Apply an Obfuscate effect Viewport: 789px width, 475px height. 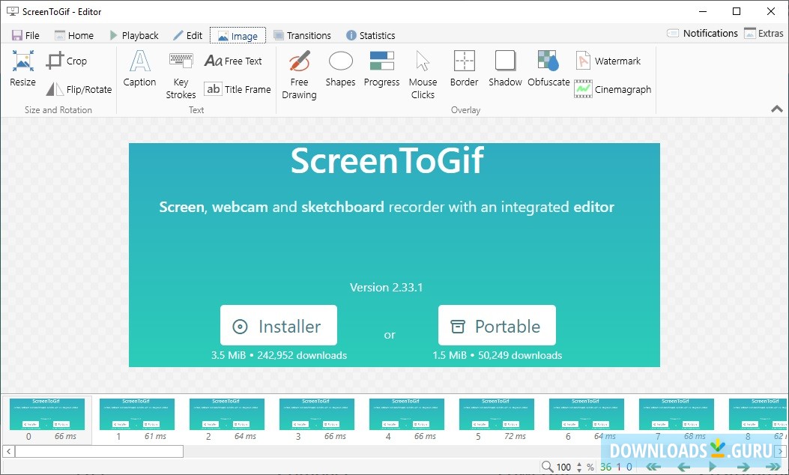click(x=548, y=73)
